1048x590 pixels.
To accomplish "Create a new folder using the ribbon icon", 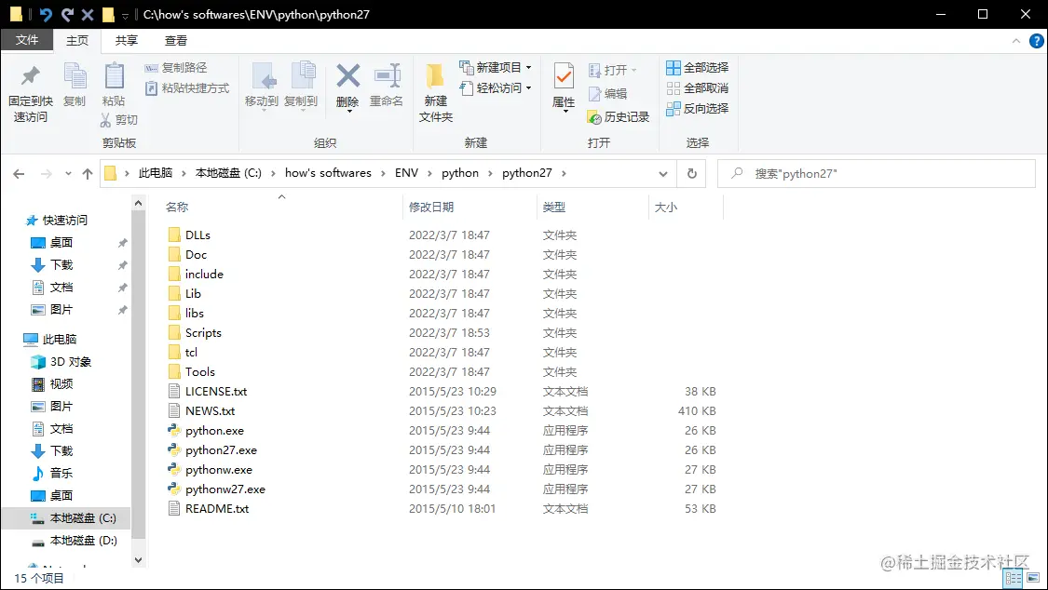I will (x=434, y=88).
